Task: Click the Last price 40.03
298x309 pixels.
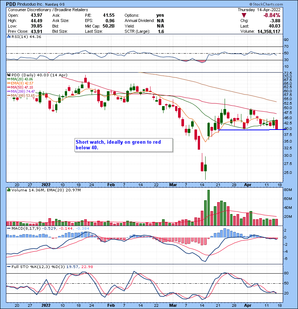Action: [275, 26]
